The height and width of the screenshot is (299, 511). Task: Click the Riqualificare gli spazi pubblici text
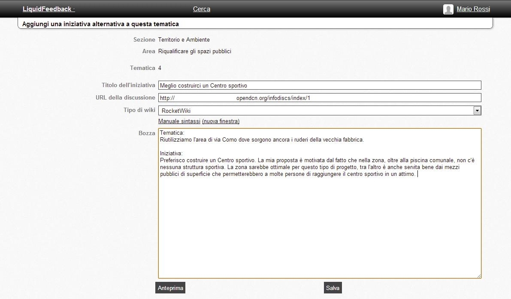(194, 51)
